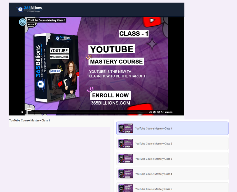Enable picture-in-picture mode

point(158,112)
